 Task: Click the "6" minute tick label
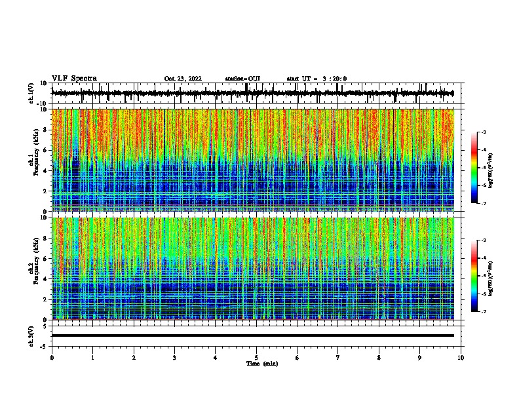(298, 358)
